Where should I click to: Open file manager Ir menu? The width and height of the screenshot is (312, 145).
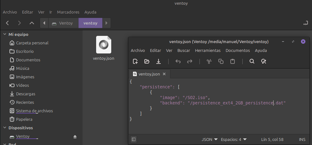[51, 12]
